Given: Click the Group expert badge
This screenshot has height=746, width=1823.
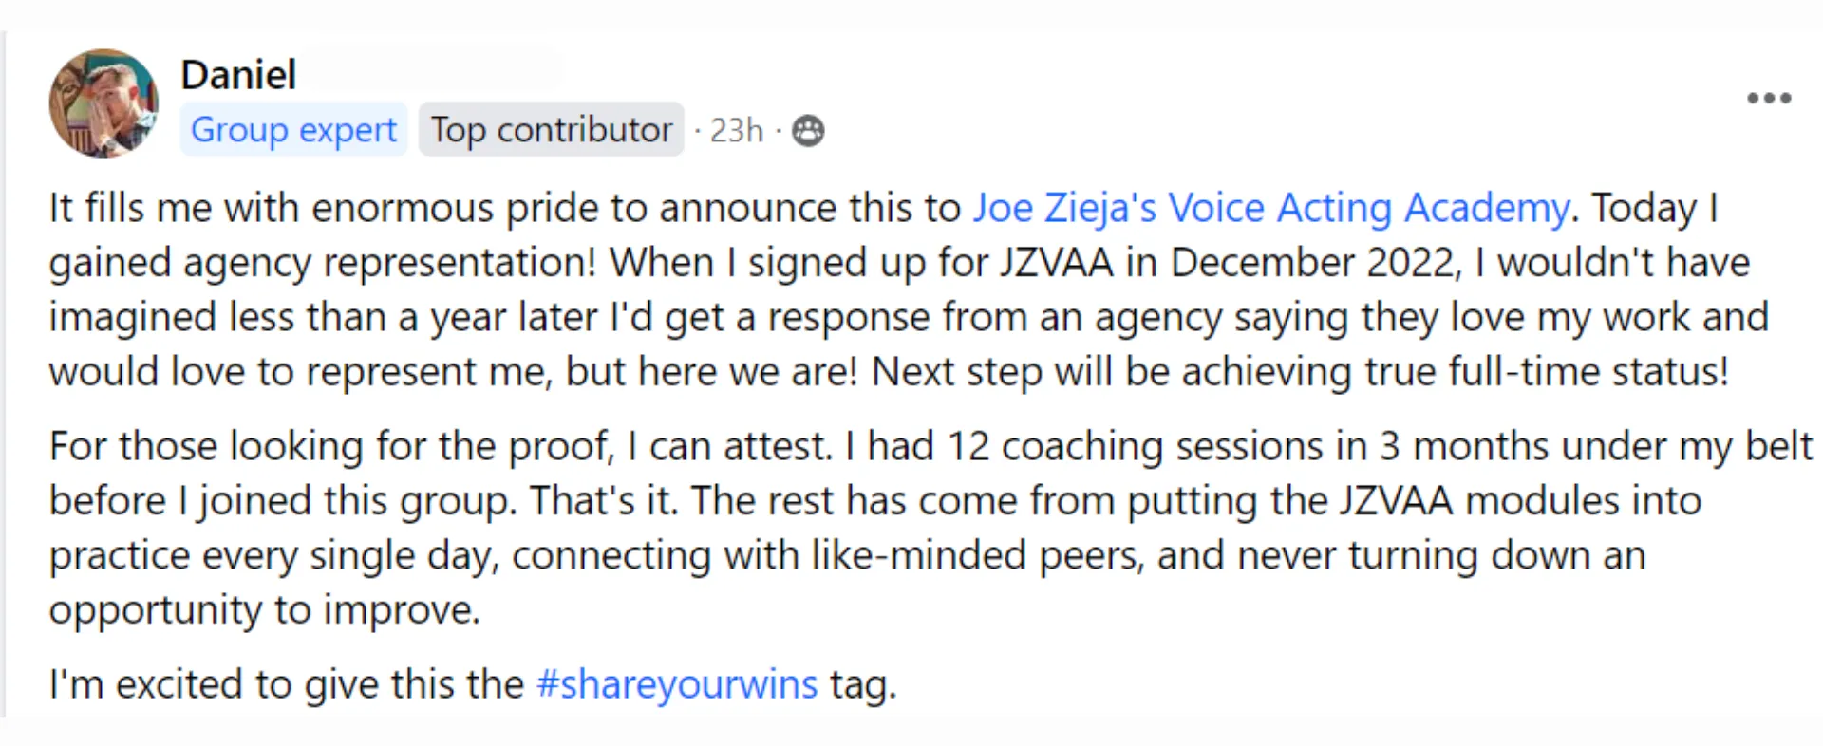Looking at the screenshot, I should [293, 129].
